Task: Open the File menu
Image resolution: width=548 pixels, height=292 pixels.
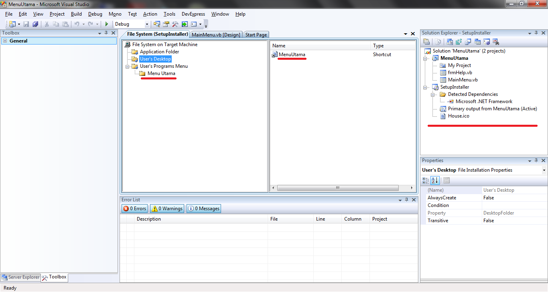Action: [x=9, y=14]
